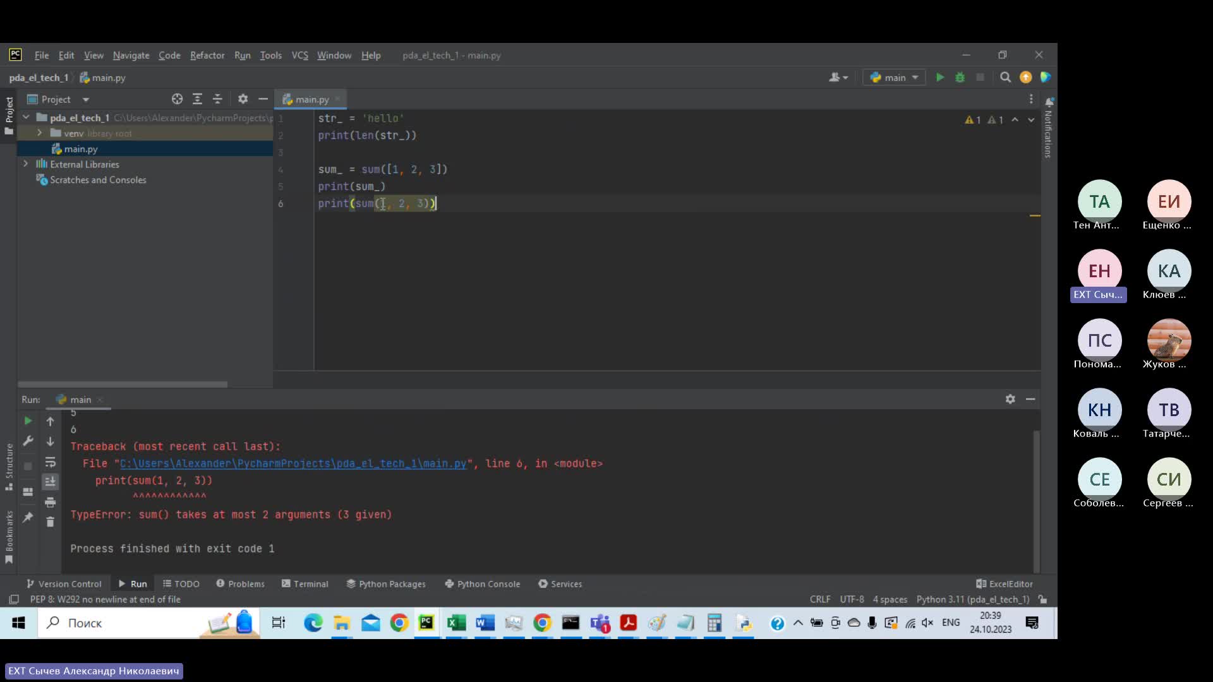Toggle tool window bars icon in status bar
The height and width of the screenshot is (682, 1213).
[13, 599]
